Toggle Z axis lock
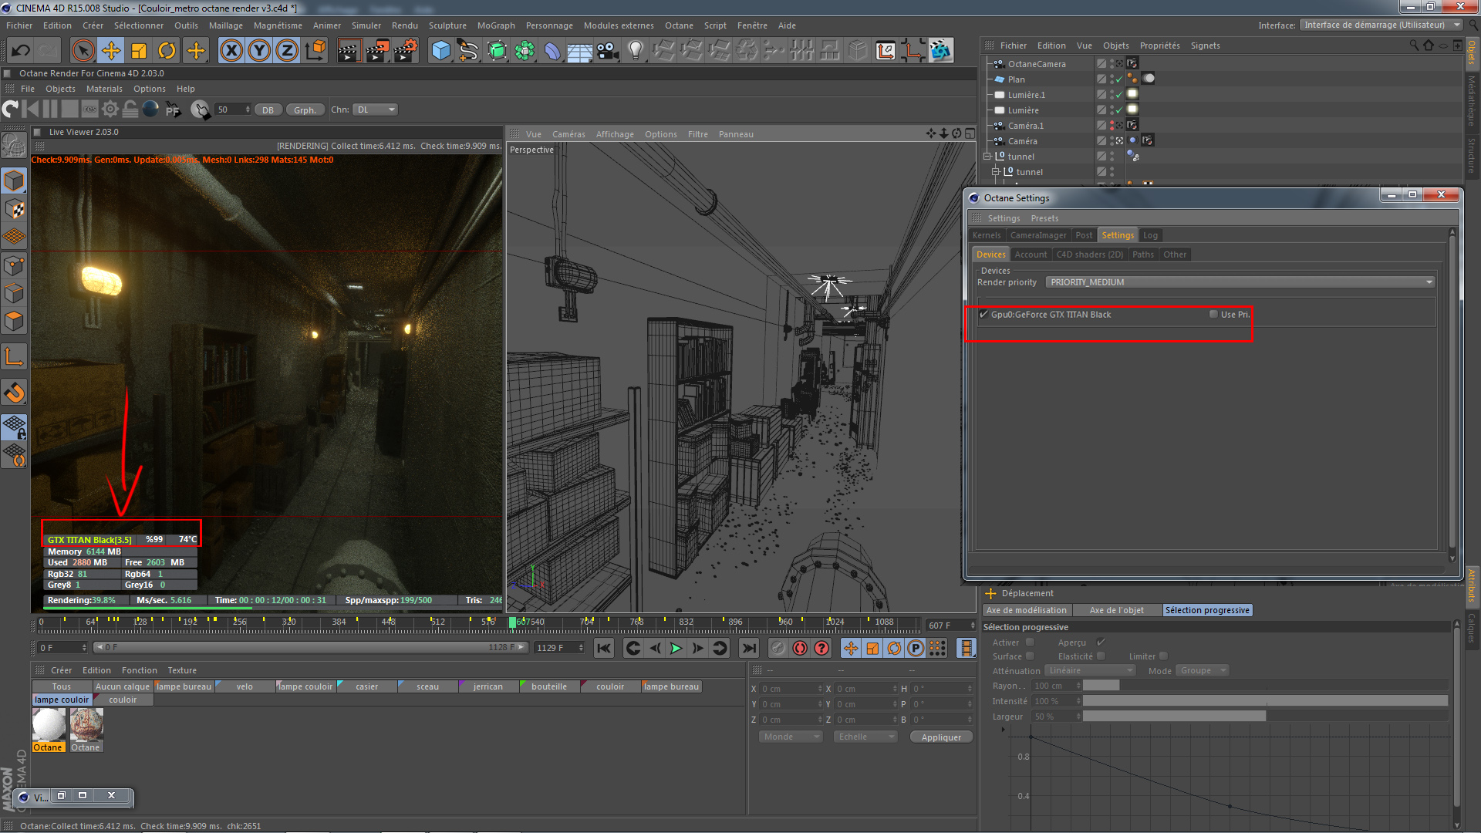The height and width of the screenshot is (833, 1481). coord(287,51)
